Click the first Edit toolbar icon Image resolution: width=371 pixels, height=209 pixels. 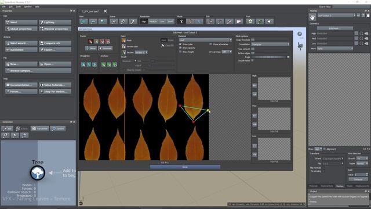tap(210, 21)
